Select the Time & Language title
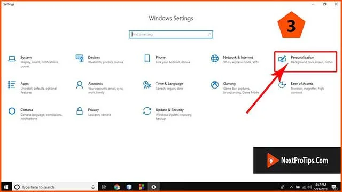Viewport: 342px width, 192px height. coord(169,84)
